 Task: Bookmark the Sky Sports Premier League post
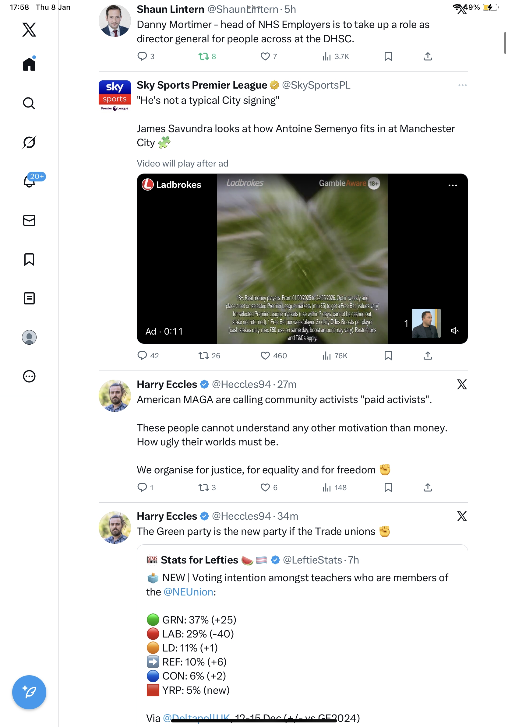(x=388, y=356)
